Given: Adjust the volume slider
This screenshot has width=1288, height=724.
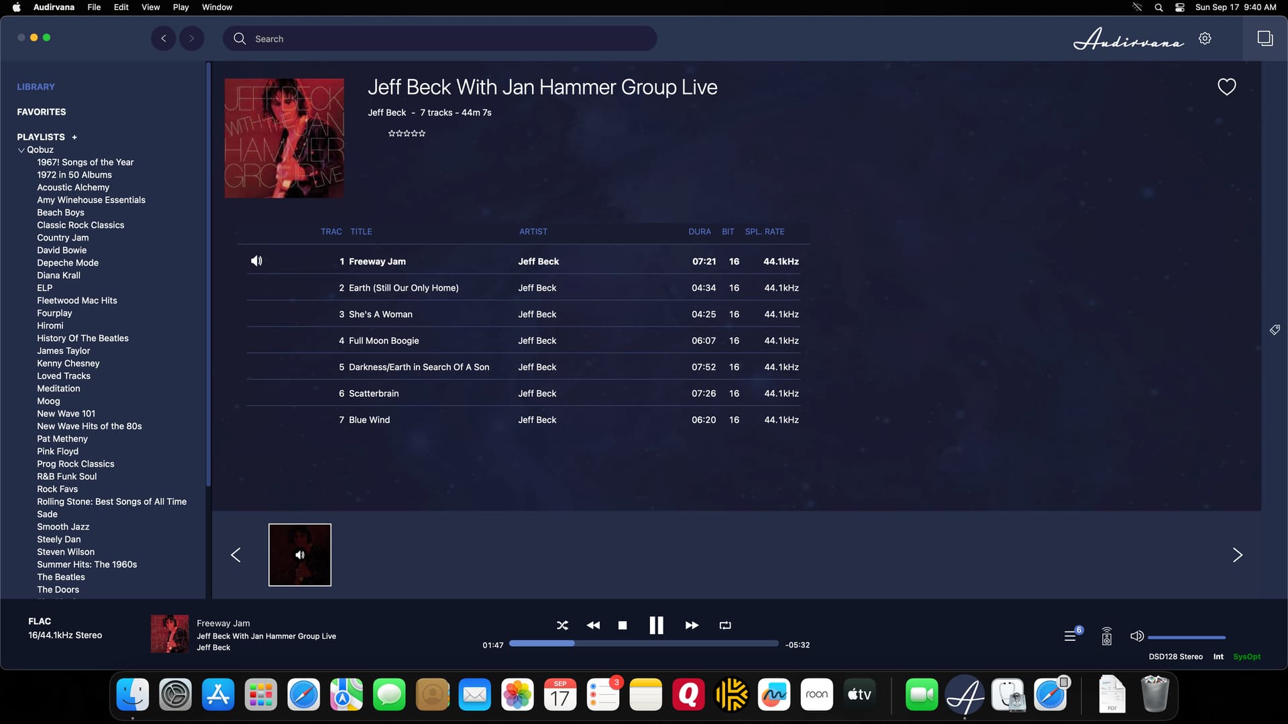Looking at the screenshot, I should 1187,637.
